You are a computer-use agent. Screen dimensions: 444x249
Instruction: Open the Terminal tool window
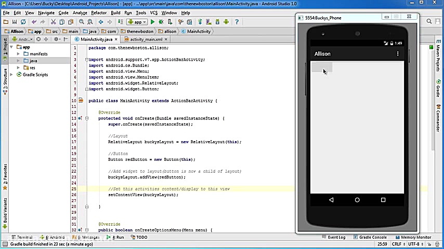pos(22,237)
